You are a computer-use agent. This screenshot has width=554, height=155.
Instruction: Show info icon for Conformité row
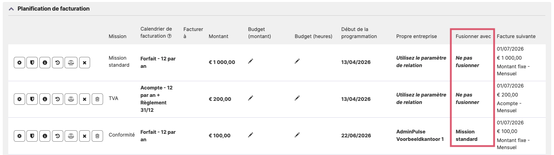(x=45, y=136)
